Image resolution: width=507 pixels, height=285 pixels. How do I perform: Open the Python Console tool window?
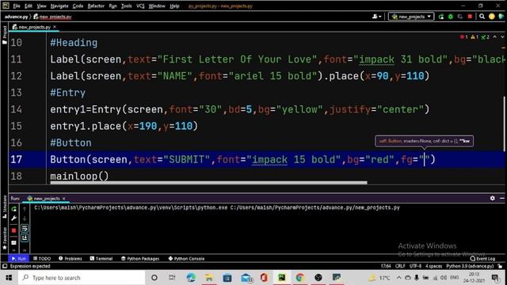pos(186,259)
